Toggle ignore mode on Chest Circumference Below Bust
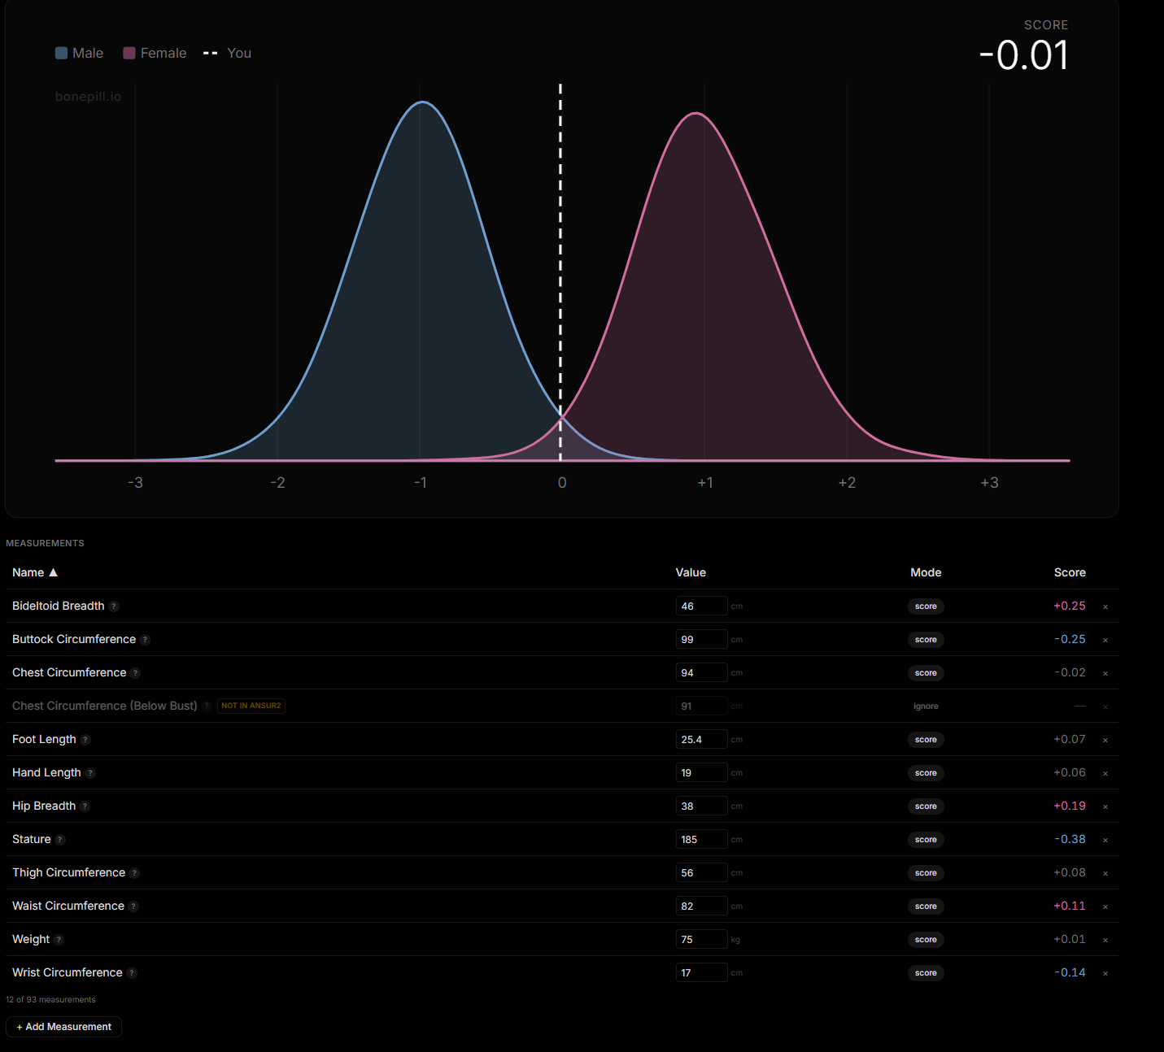The height and width of the screenshot is (1052, 1164). (x=926, y=706)
